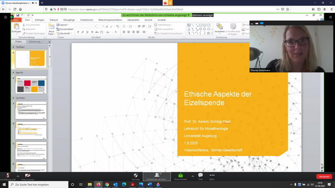Open the Teilnehmer participants list
335x188 pixels.
pyautogui.click(x=156, y=175)
